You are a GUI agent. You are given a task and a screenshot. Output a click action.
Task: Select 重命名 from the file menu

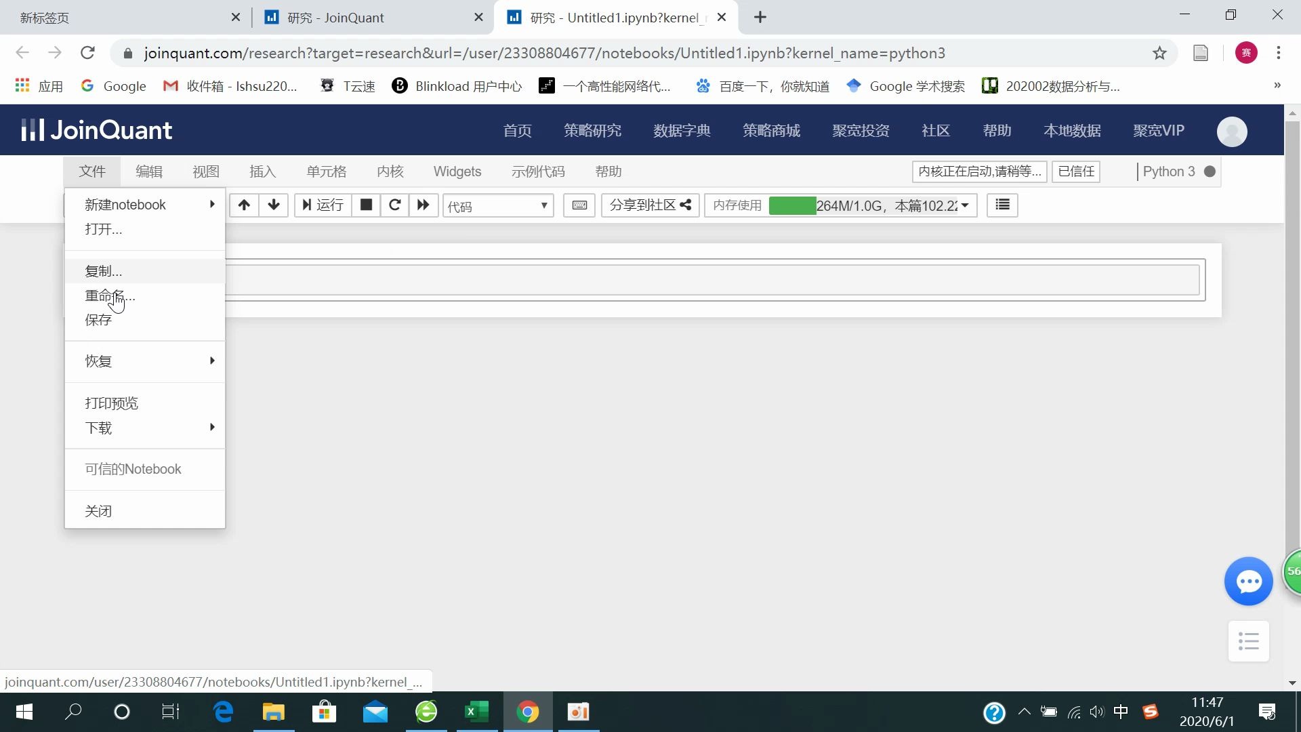110,296
